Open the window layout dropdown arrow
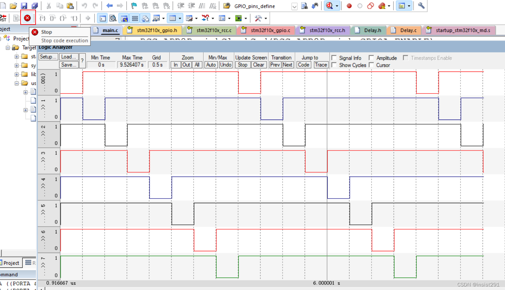Image resolution: width=505 pixels, height=290 pixels. point(409,6)
